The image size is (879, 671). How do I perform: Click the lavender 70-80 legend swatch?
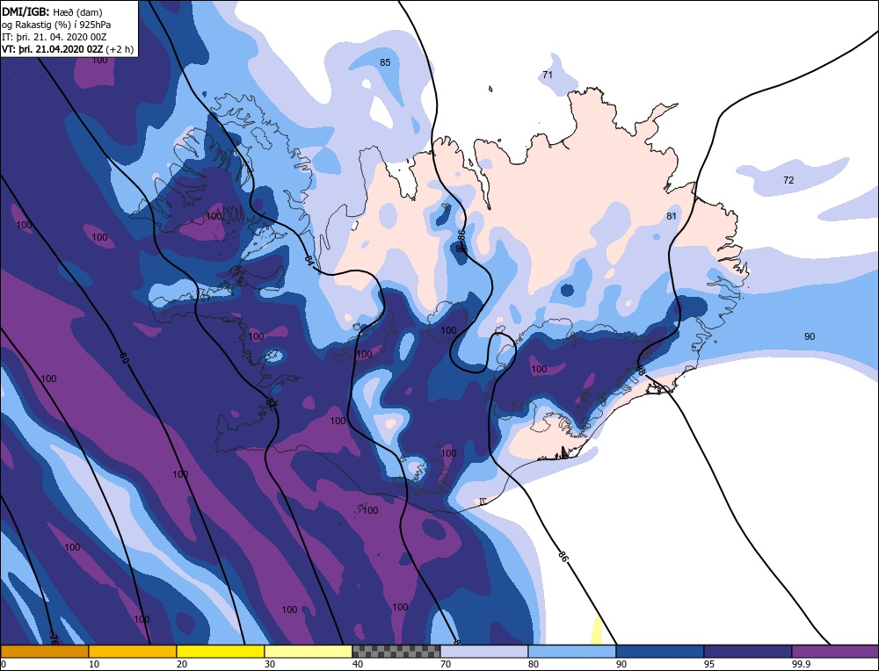click(x=484, y=652)
